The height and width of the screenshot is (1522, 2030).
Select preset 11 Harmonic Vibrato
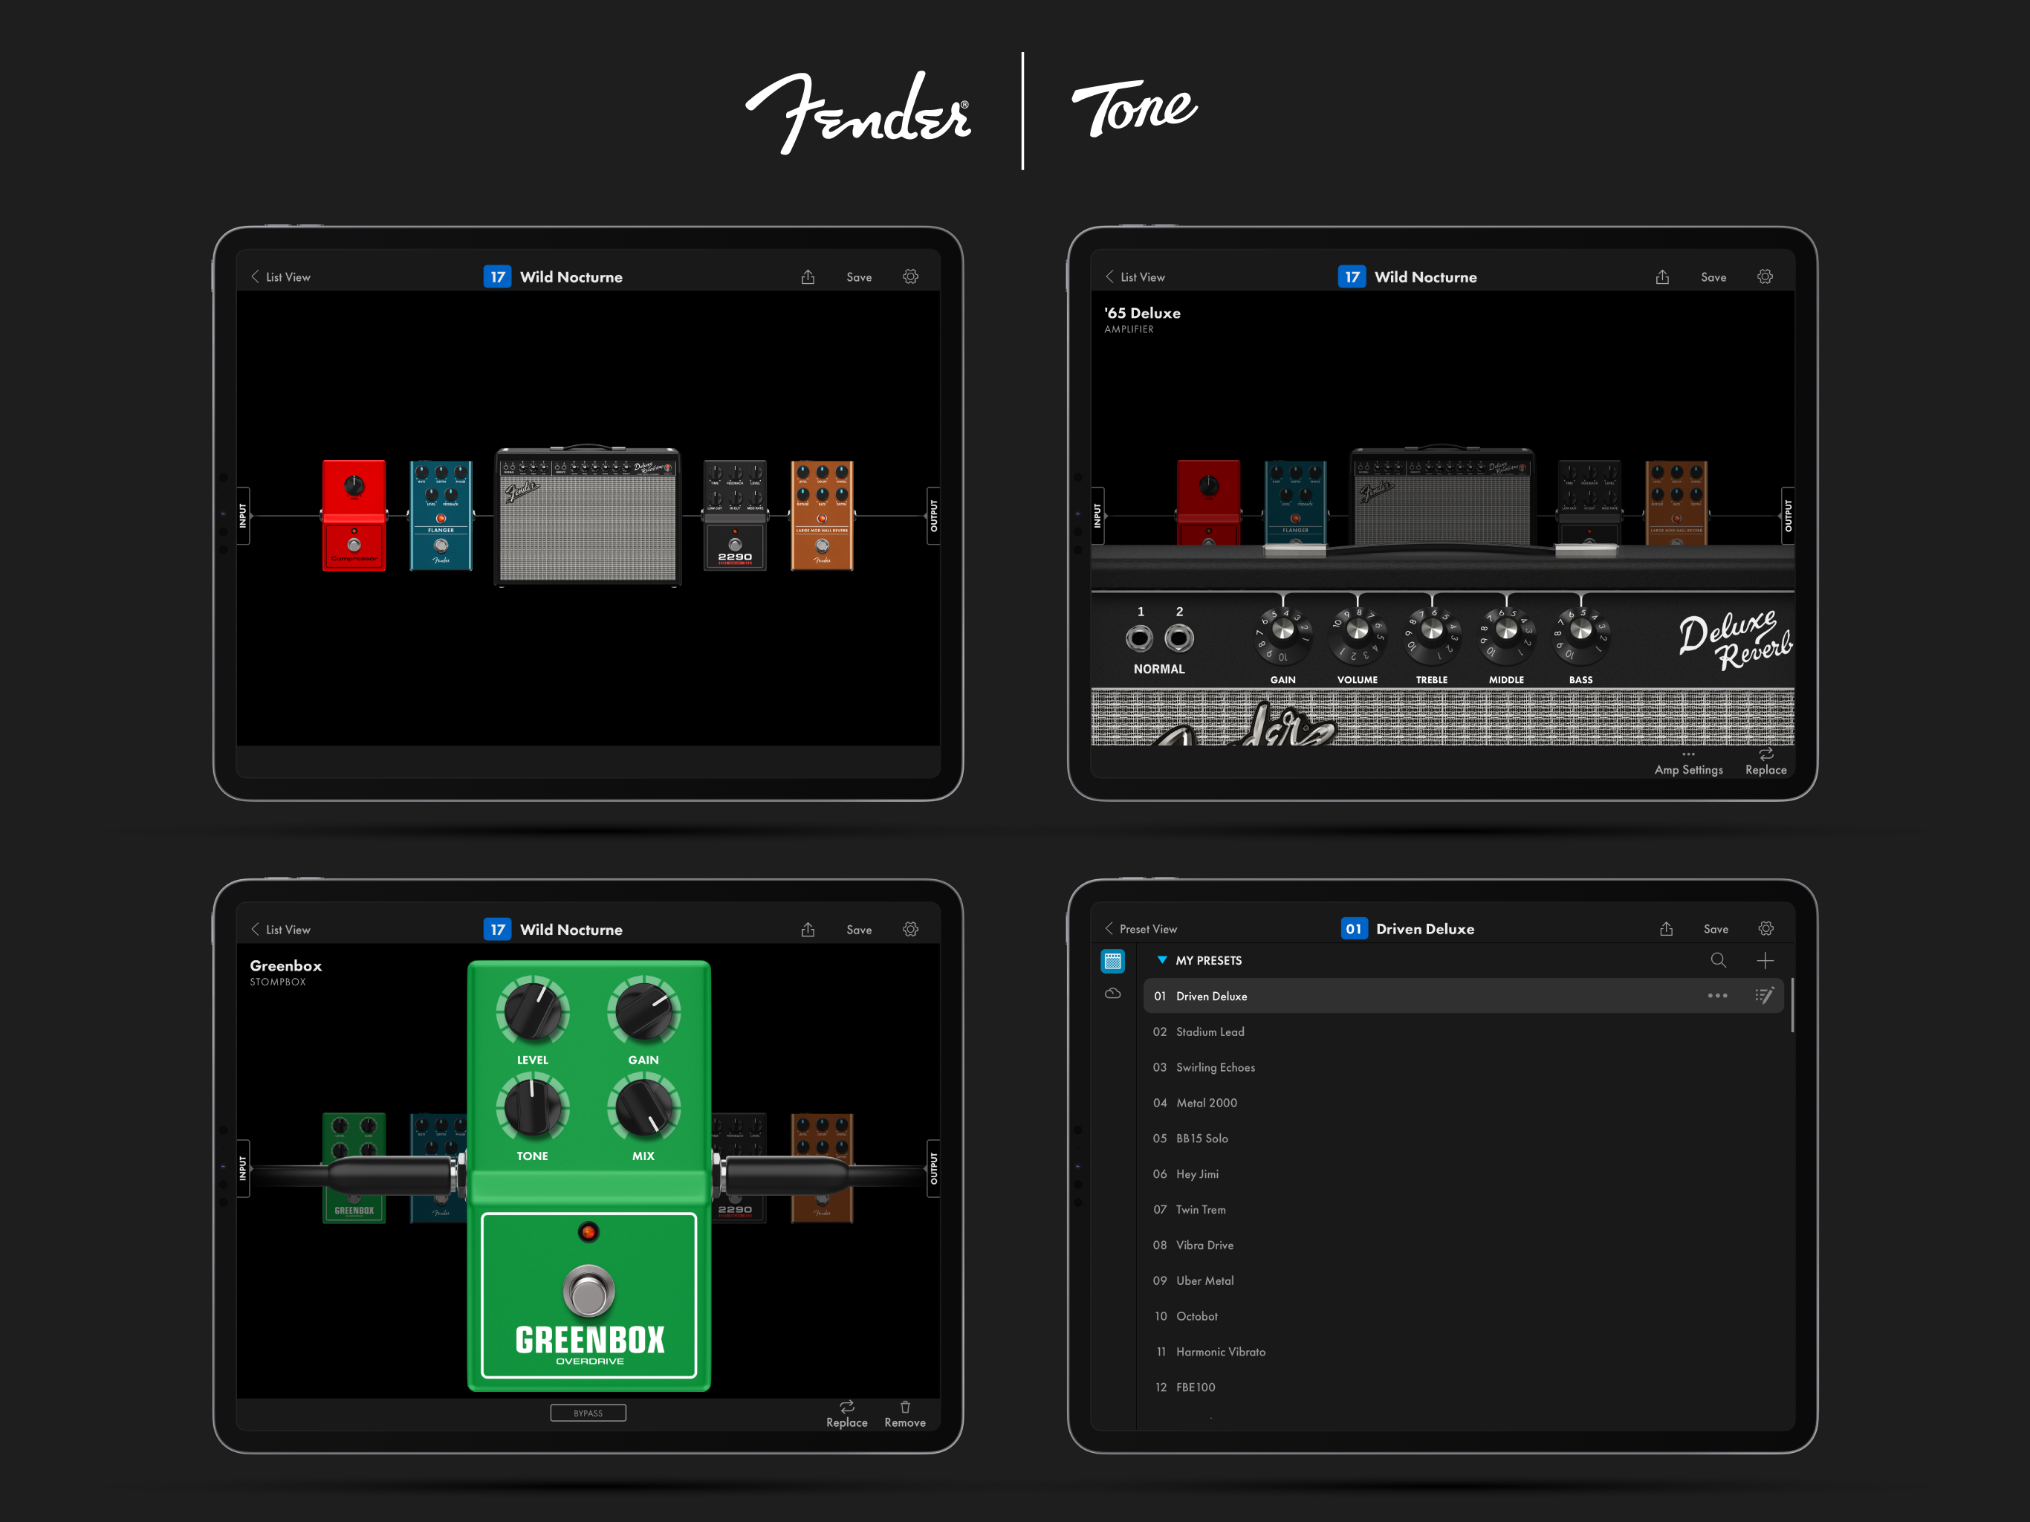point(1464,1352)
